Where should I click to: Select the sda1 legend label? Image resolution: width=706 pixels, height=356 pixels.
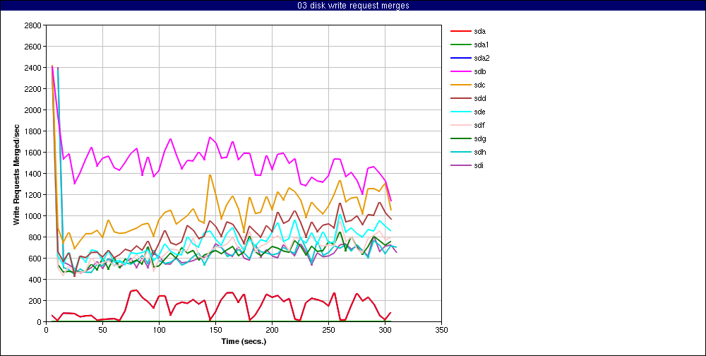[x=481, y=44]
